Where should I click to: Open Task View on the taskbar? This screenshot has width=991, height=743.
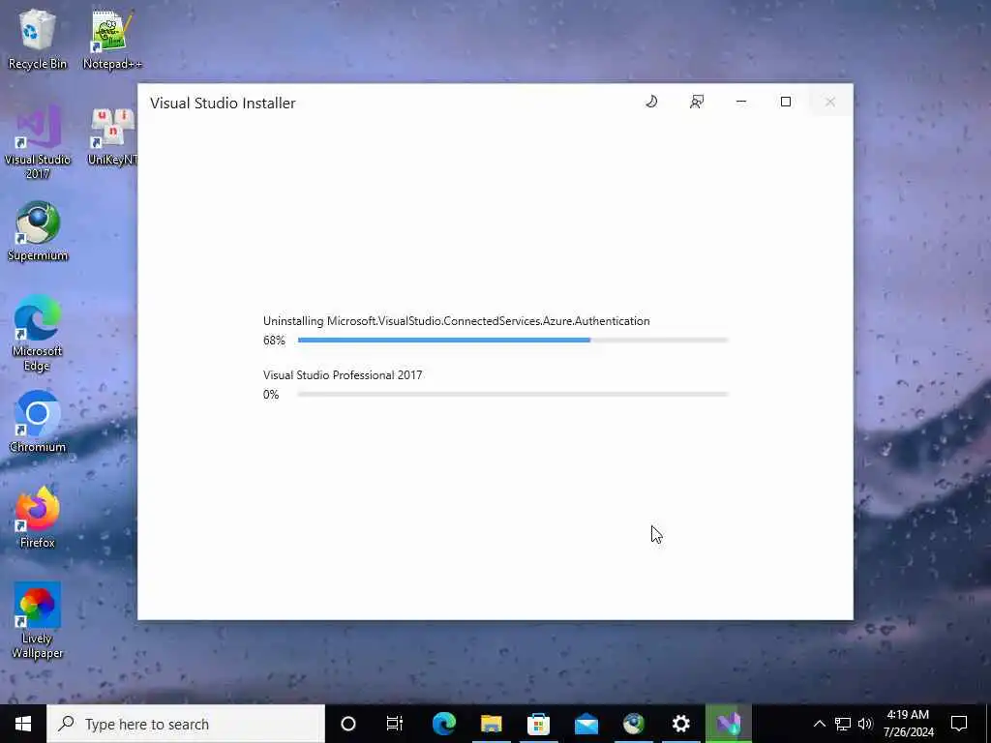[395, 724]
